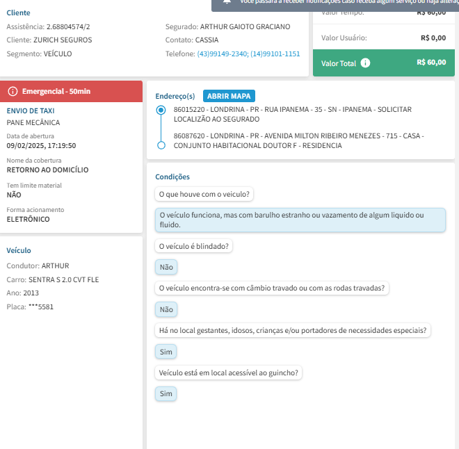The height and width of the screenshot is (449, 459).
Task: Click car model SENTRA S 2.0 CVT FLE
Action: [x=63, y=279]
